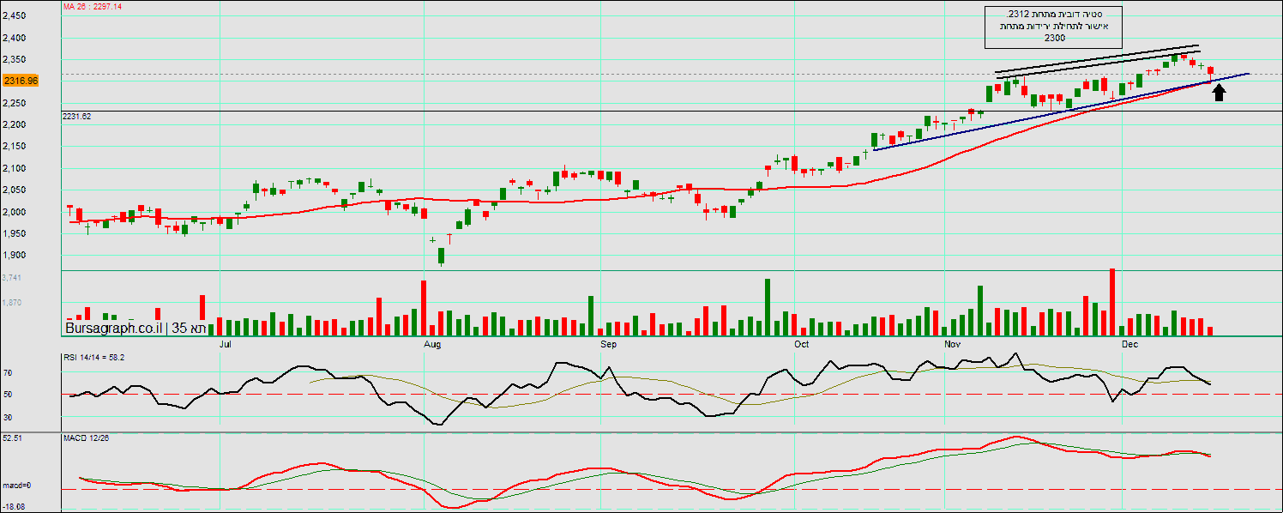This screenshot has height=513, width=1283.
Task: Select the 2231.62 horizontal level label
Action: (x=77, y=116)
